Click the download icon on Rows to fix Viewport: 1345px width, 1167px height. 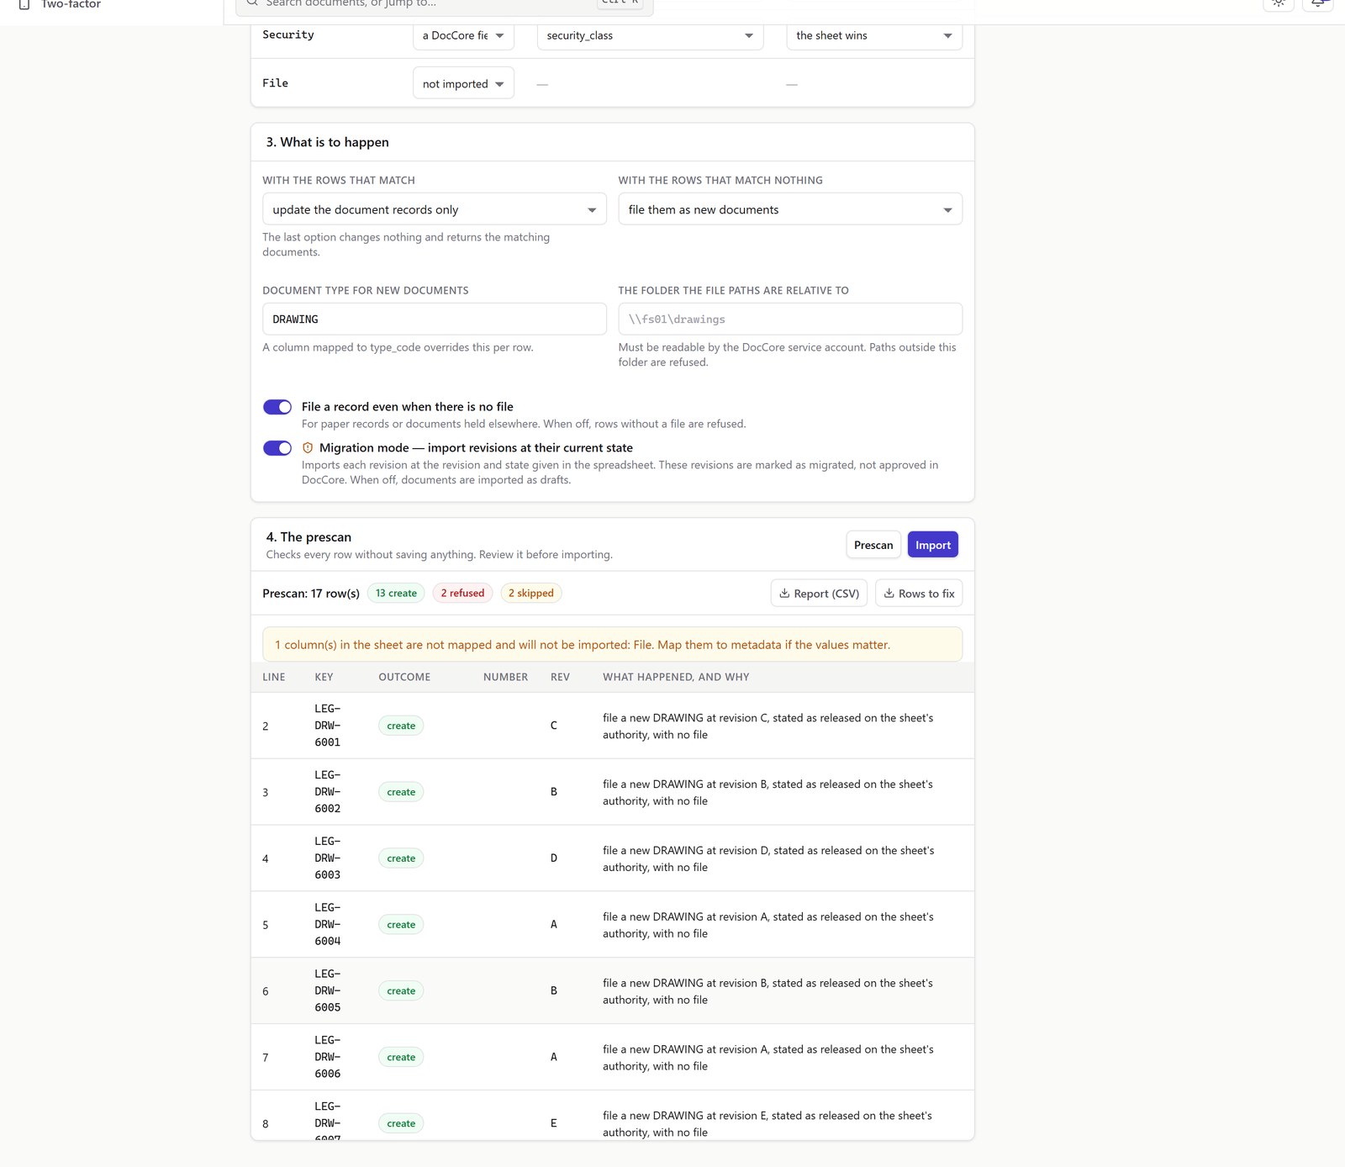pos(889,594)
